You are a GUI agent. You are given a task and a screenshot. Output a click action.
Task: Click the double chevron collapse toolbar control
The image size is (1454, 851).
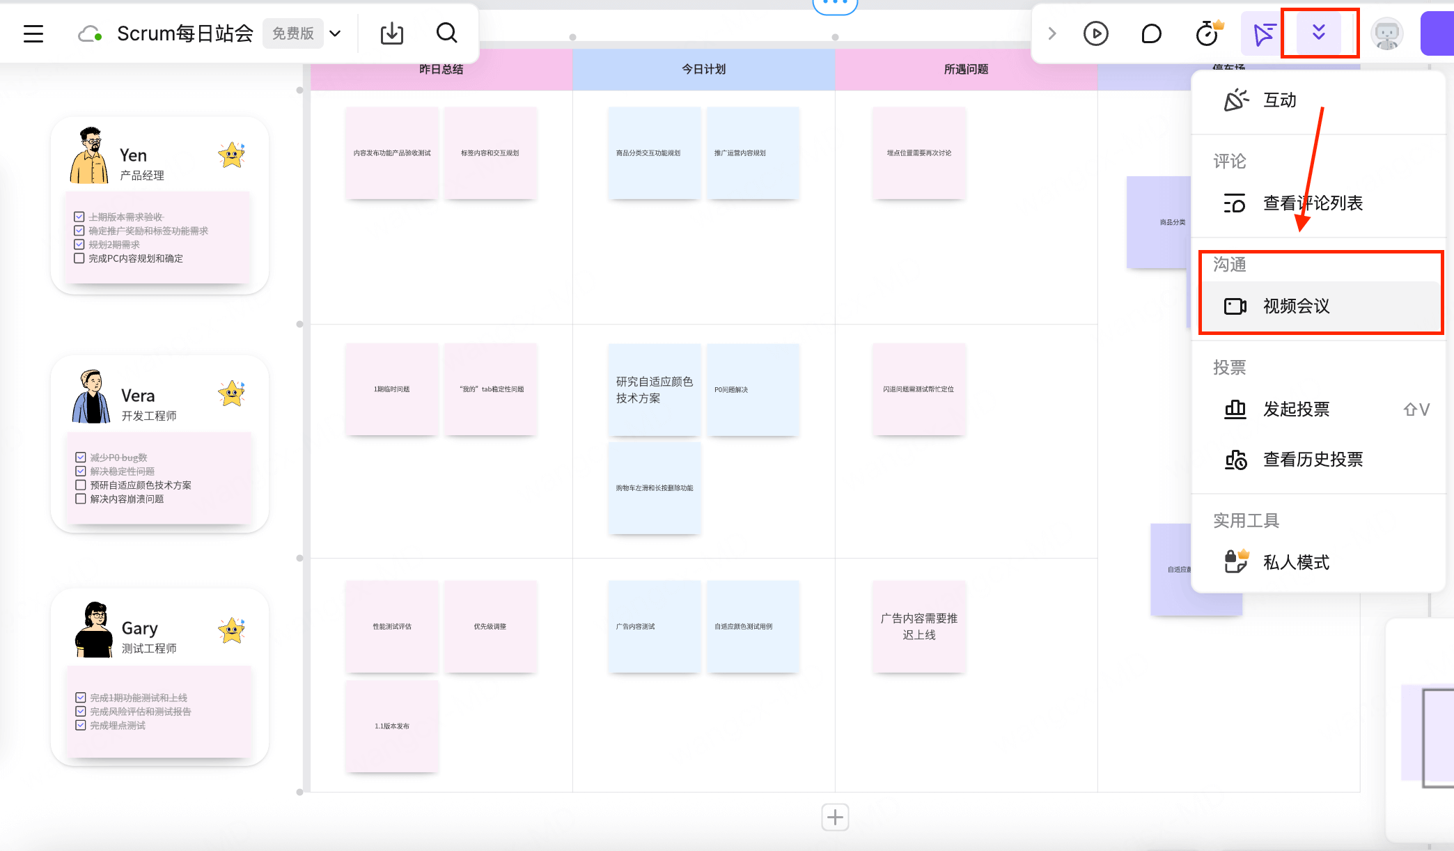click(1318, 33)
